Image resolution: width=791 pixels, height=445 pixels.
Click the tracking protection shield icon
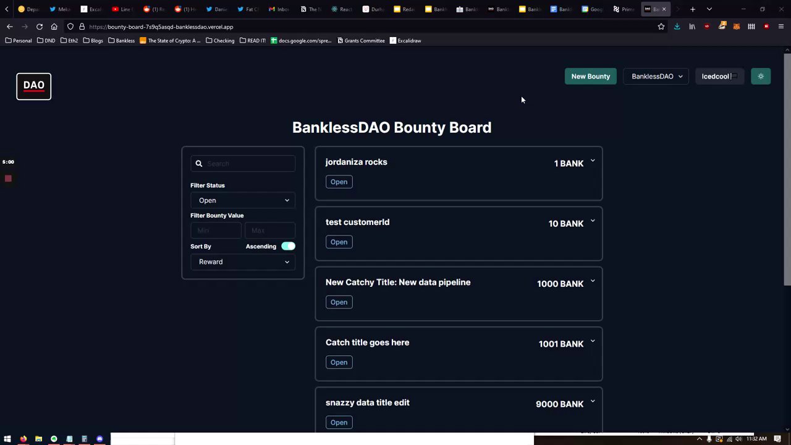[x=70, y=27]
